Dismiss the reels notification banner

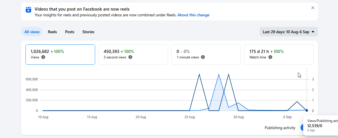tap(313, 8)
